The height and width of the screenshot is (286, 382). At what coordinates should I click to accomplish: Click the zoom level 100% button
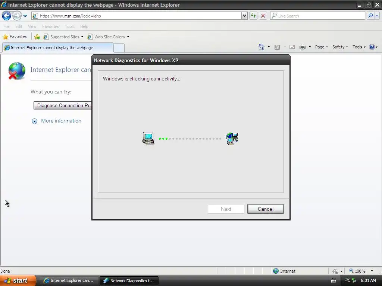coord(357,271)
